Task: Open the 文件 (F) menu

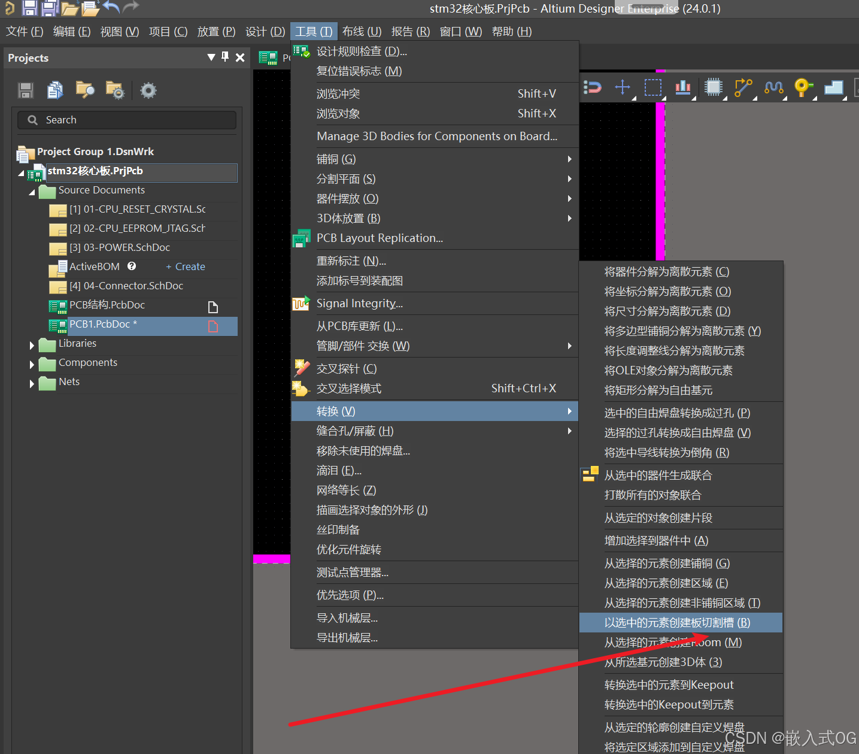Action: [x=25, y=31]
